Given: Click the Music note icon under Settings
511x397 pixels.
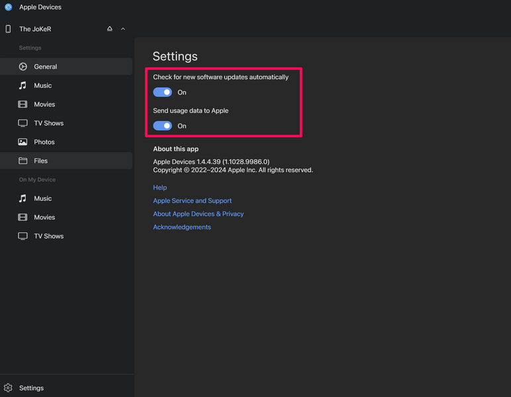Looking at the screenshot, I should 23,85.
